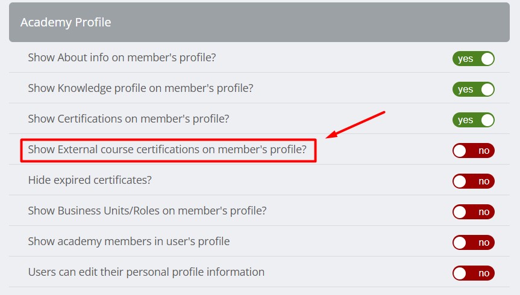520x295 pixels.
Task: Click 'Show Business Units/Roles' label text
Action: [147, 211]
